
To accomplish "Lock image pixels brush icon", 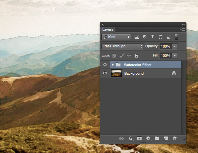I will tap(122, 56).
